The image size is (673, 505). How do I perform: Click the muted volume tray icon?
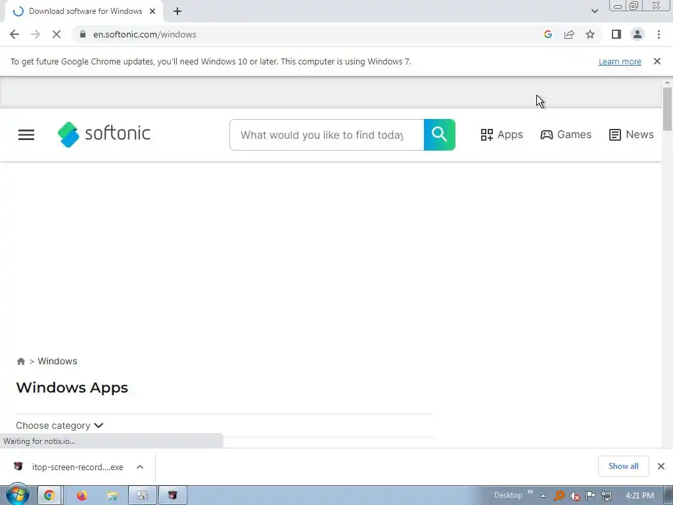(574, 496)
